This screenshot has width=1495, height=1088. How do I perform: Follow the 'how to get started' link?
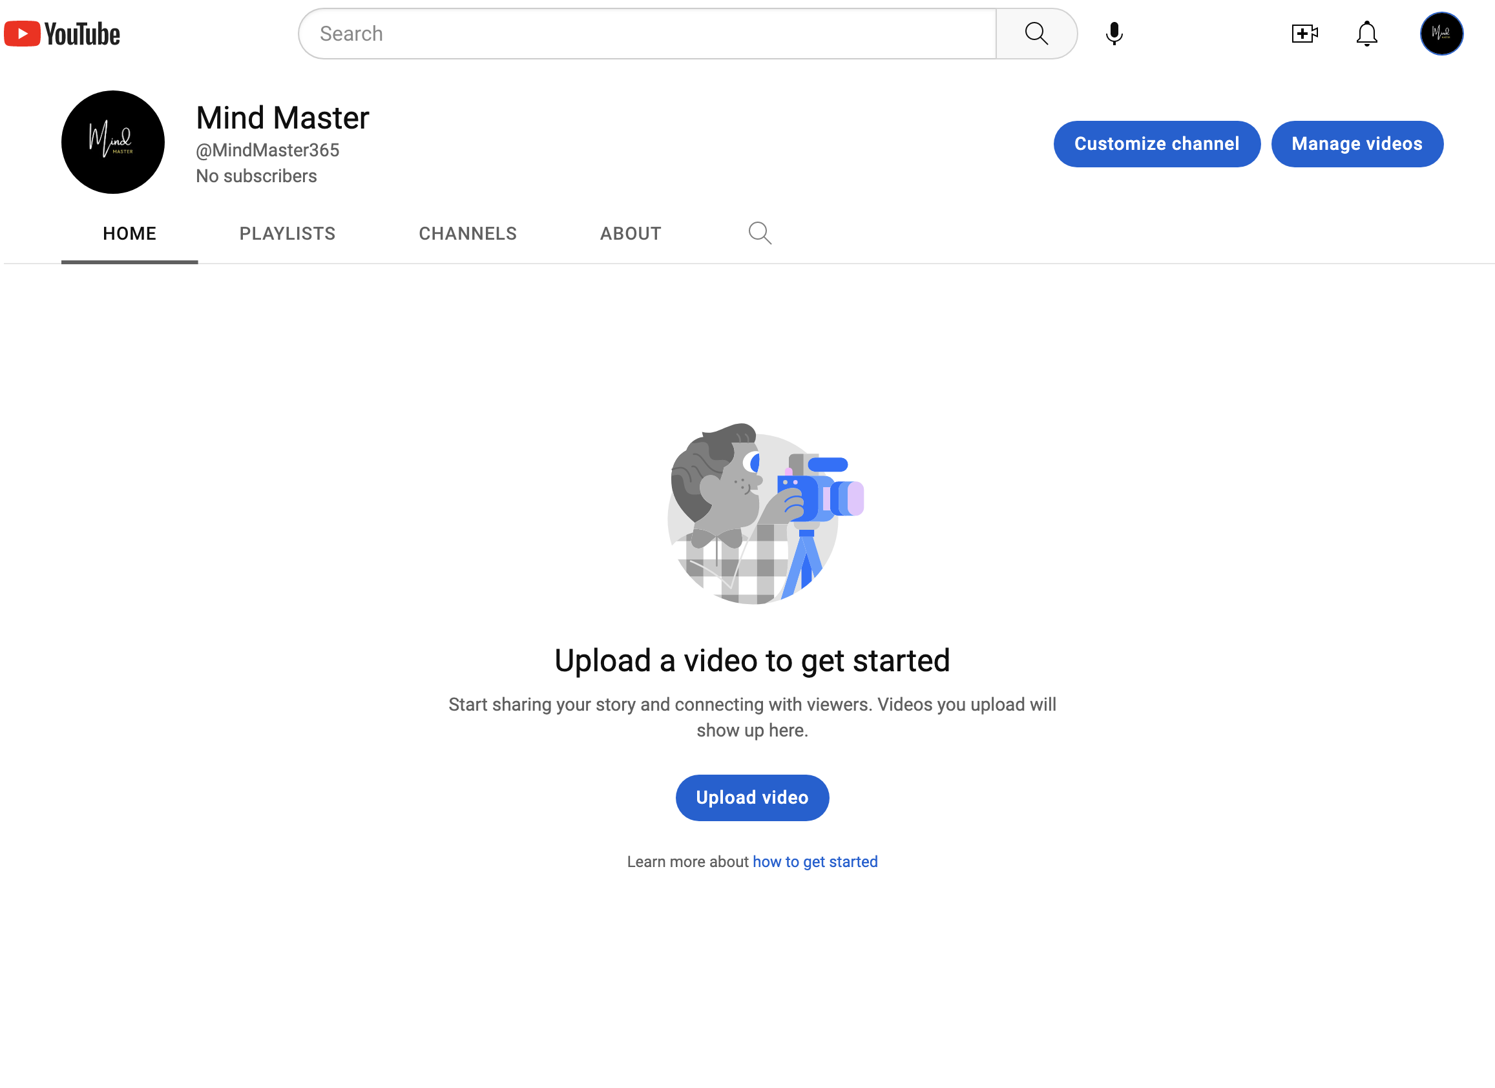pos(815,862)
